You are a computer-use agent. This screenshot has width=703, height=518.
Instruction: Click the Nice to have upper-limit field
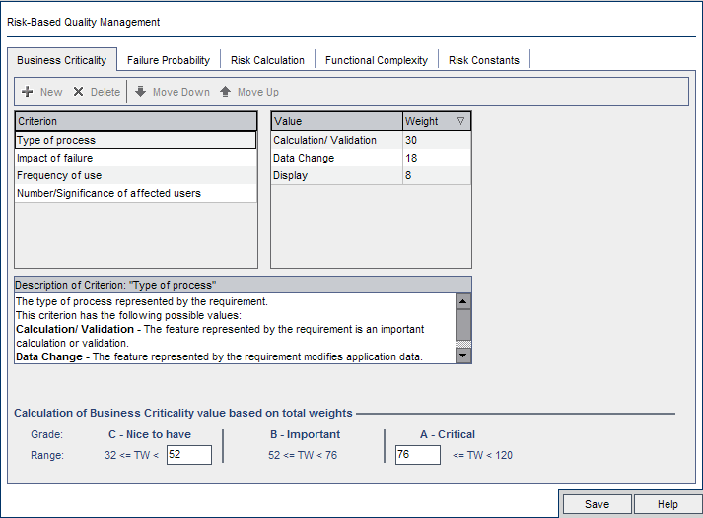click(x=189, y=455)
